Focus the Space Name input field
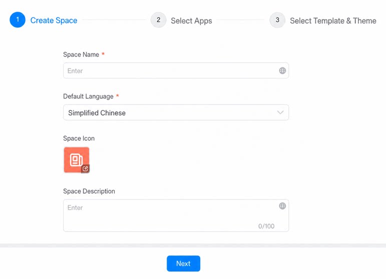The height and width of the screenshot is (279, 386). [176, 70]
